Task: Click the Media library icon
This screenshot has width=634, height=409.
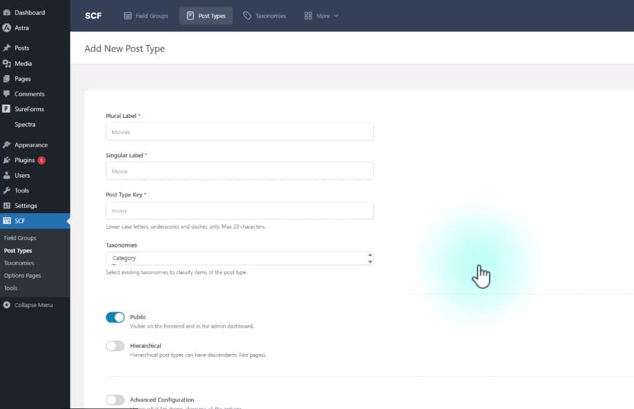Action: click(7, 64)
